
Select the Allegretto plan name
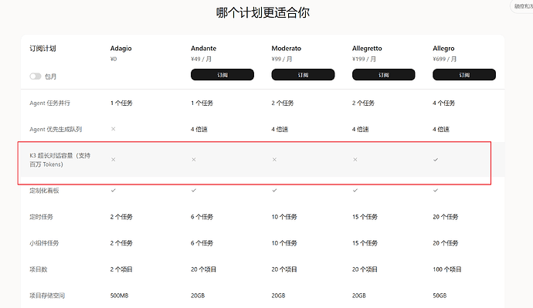367,49
